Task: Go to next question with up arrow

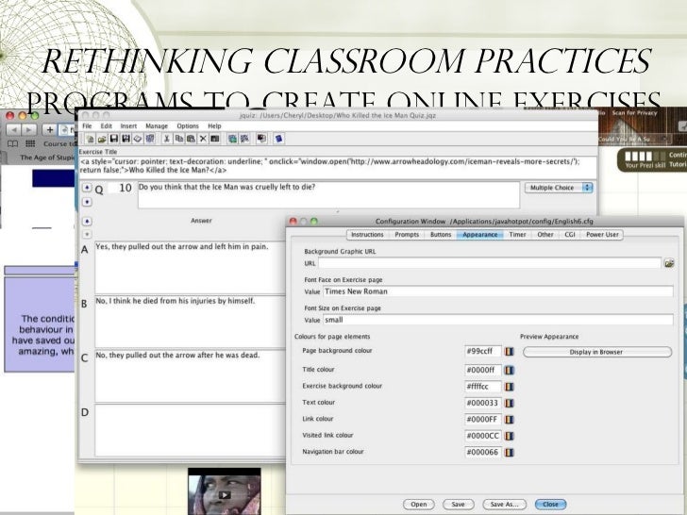Action: tap(88, 188)
